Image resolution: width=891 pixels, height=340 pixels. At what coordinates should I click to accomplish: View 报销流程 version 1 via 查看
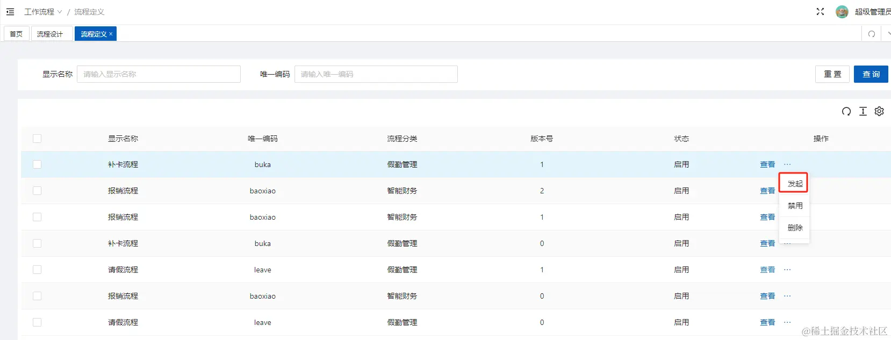(767, 217)
